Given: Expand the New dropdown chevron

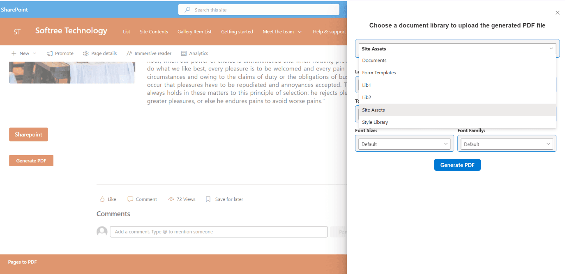Looking at the screenshot, I should pyautogui.click(x=35, y=53).
